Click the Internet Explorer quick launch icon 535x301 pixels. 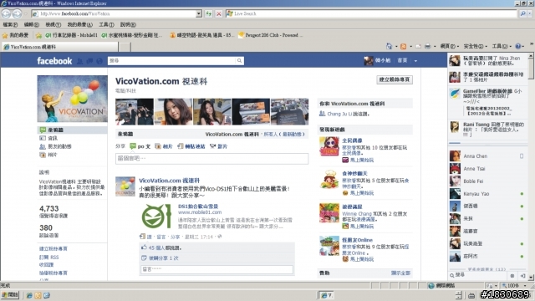29,295
